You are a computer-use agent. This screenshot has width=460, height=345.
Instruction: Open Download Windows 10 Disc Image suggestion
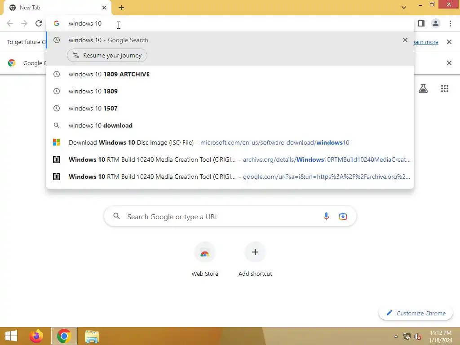coord(230,142)
